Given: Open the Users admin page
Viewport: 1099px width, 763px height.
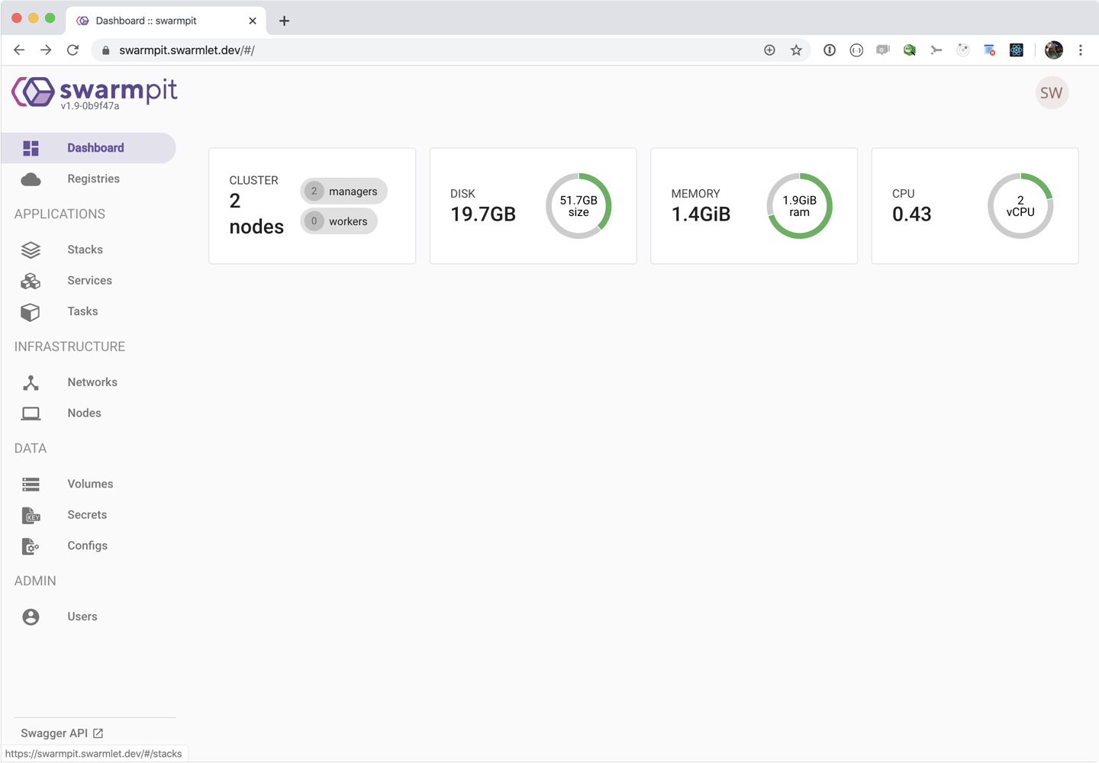Looking at the screenshot, I should 82,617.
